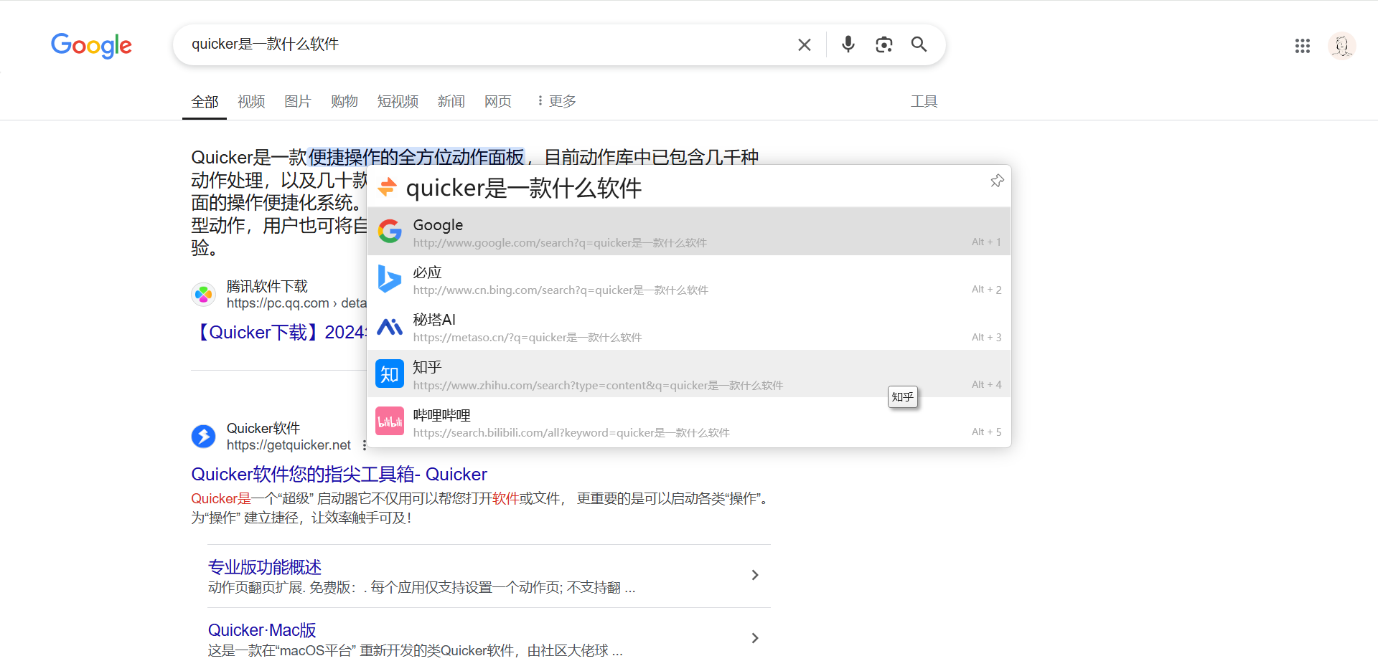Open the 【Quicker下载】2024 result link
The image size is (1378, 661).
point(280,333)
